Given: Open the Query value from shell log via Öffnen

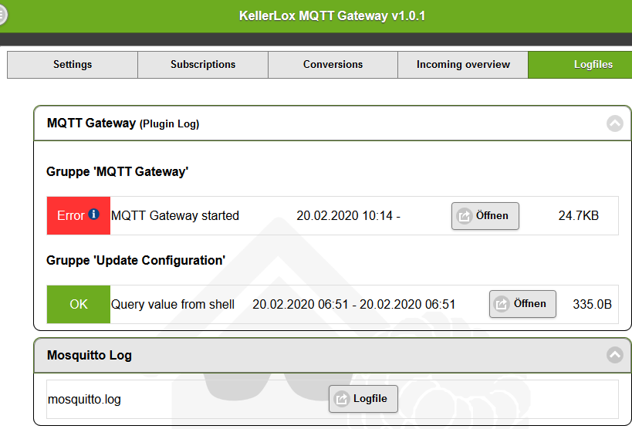Looking at the screenshot, I should pyautogui.click(x=522, y=304).
